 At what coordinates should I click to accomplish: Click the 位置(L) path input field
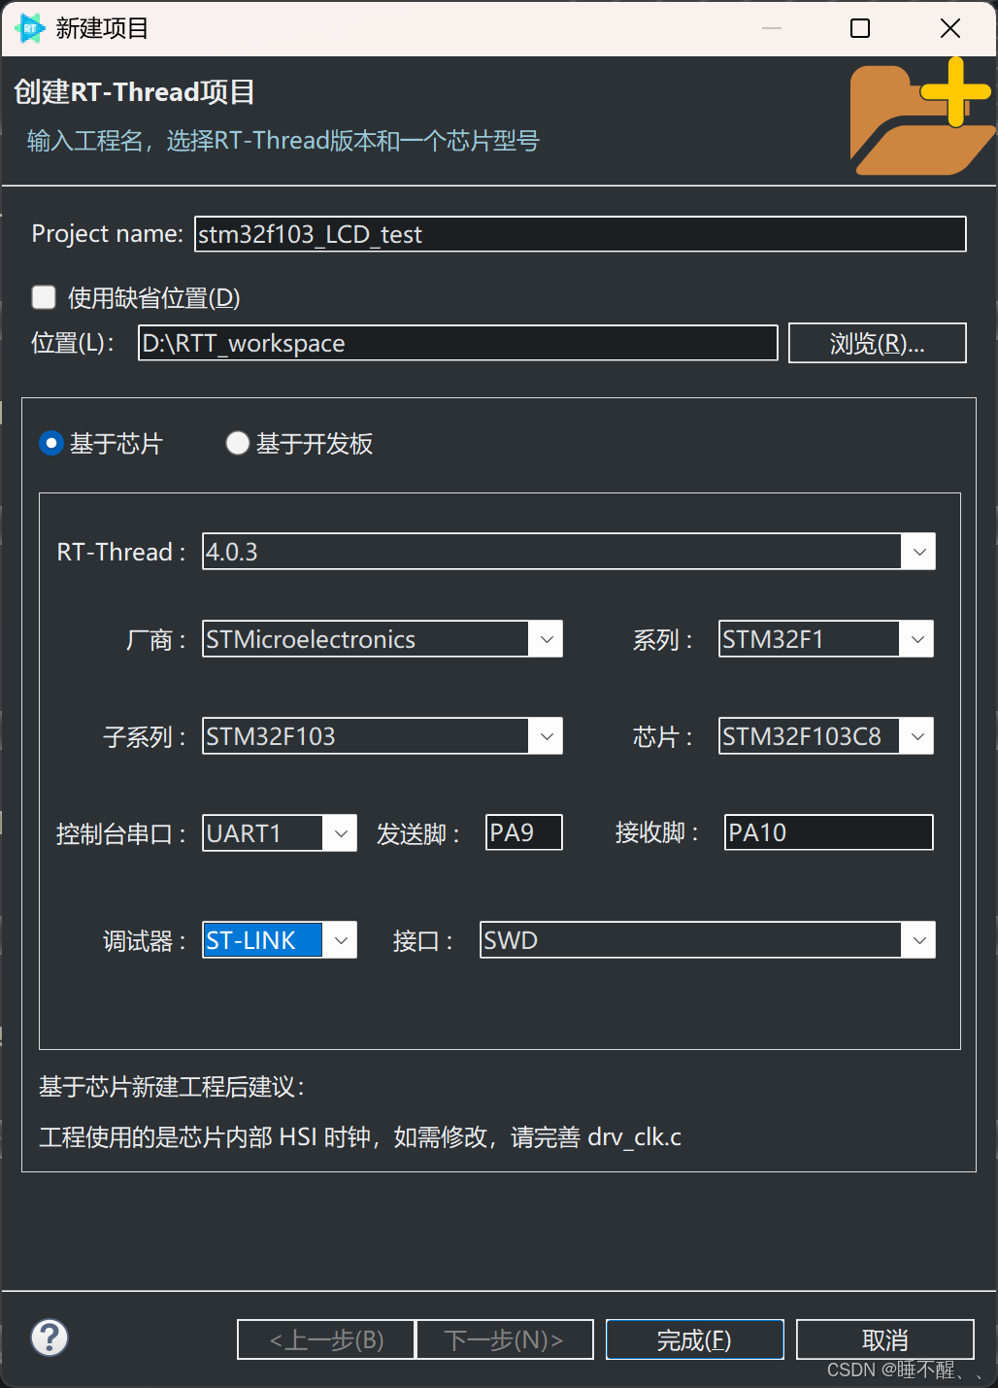pyautogui.click(x=458, y=343)
